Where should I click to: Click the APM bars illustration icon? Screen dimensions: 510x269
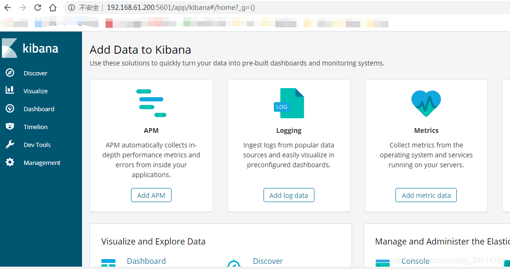(x=151, y=103)
